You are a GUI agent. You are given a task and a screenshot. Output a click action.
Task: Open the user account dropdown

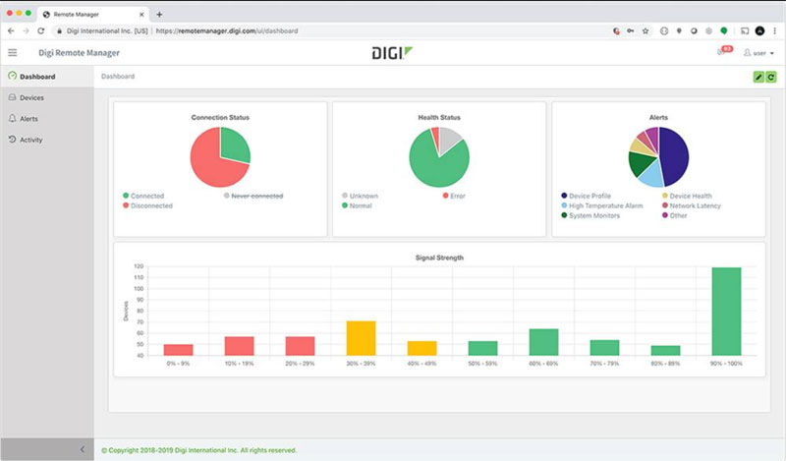[758, 52]
